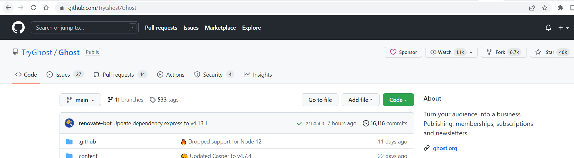
Task: Click the GitHub Octocat logo
Action: tap(18, 28)
